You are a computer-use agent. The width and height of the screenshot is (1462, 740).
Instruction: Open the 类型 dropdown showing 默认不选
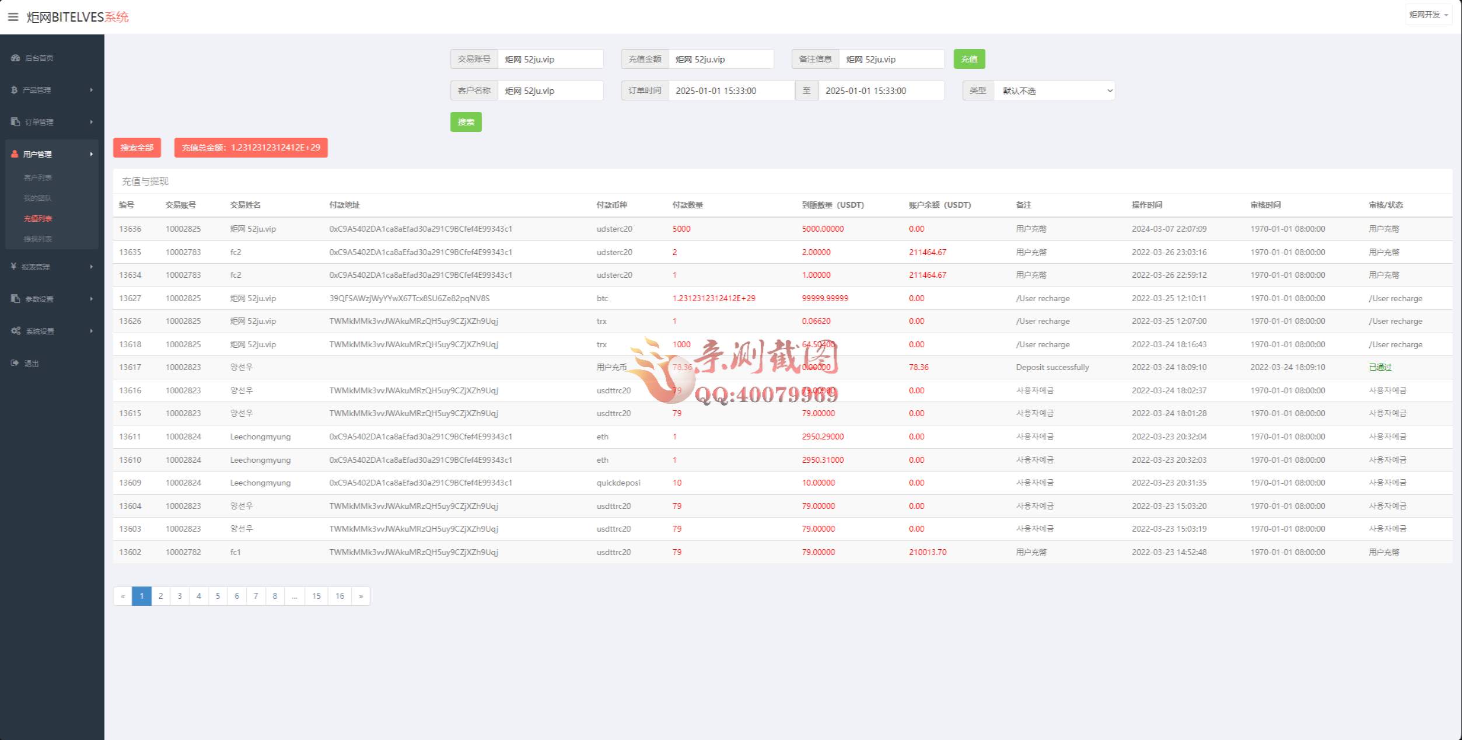(1054, 90)
